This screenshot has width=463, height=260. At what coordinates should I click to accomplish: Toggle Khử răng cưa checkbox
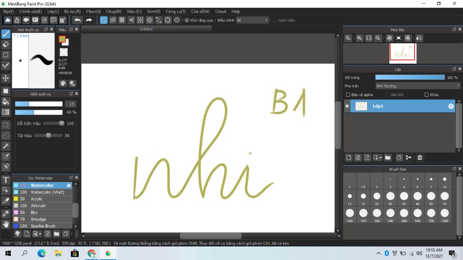point(187,20)
